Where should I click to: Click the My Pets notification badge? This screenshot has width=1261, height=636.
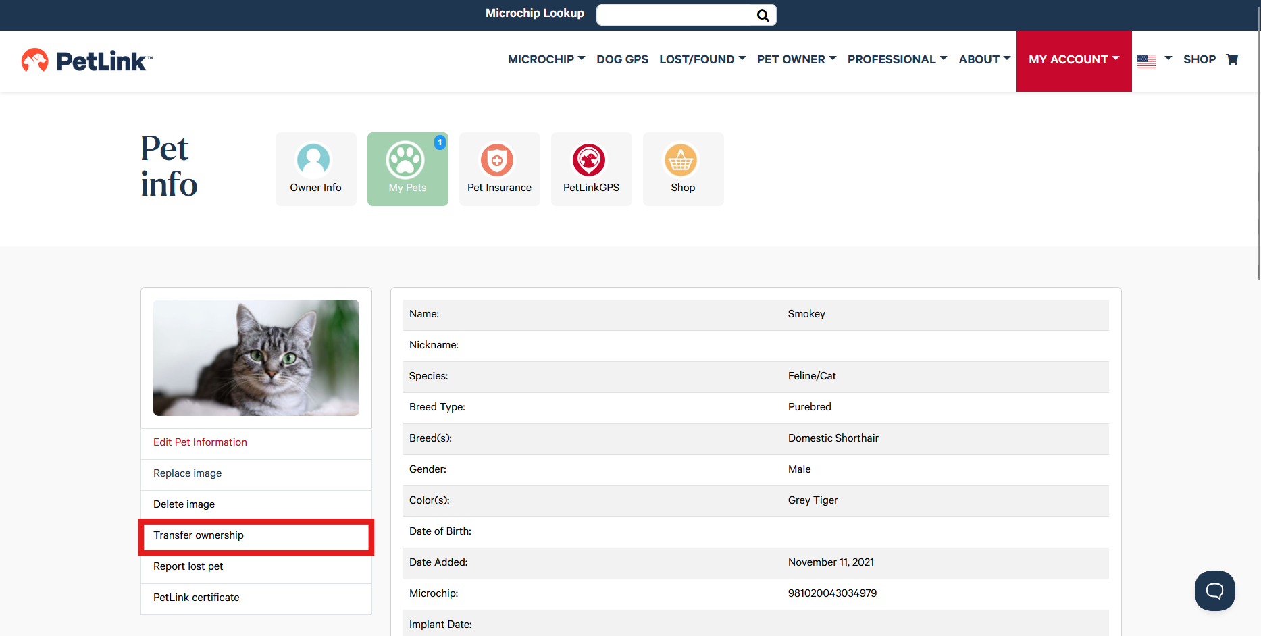pos(440,142)
